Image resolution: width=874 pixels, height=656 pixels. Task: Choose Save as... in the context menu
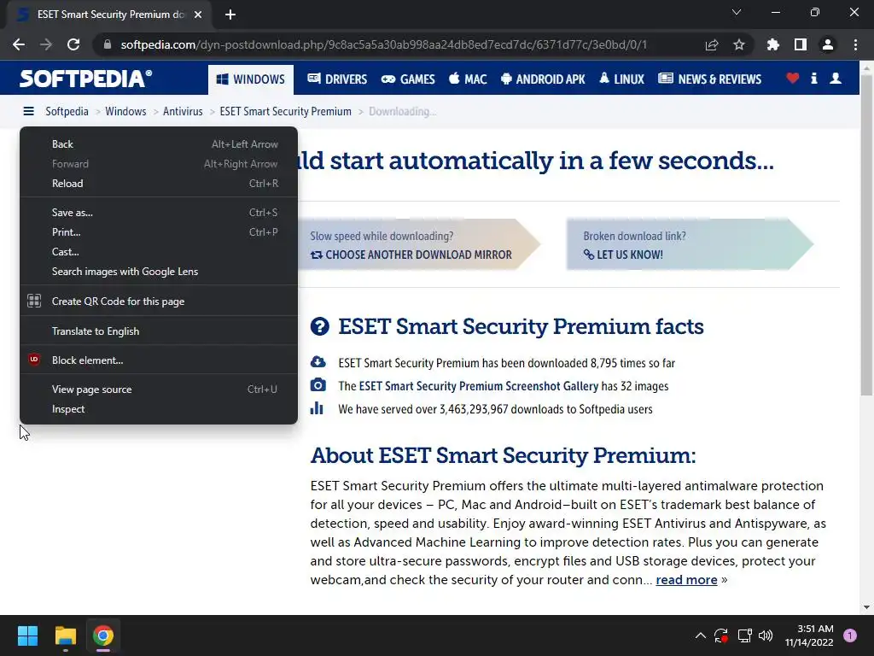coord(158,213)
